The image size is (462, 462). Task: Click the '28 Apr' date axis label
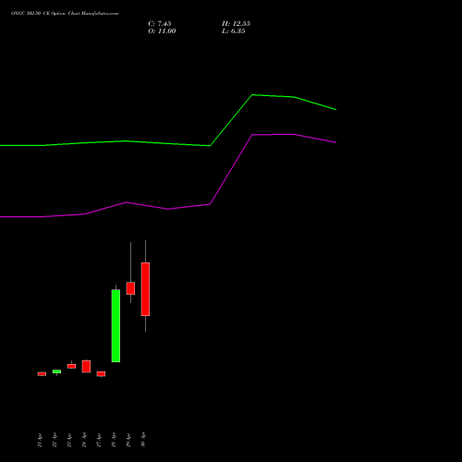114,440
